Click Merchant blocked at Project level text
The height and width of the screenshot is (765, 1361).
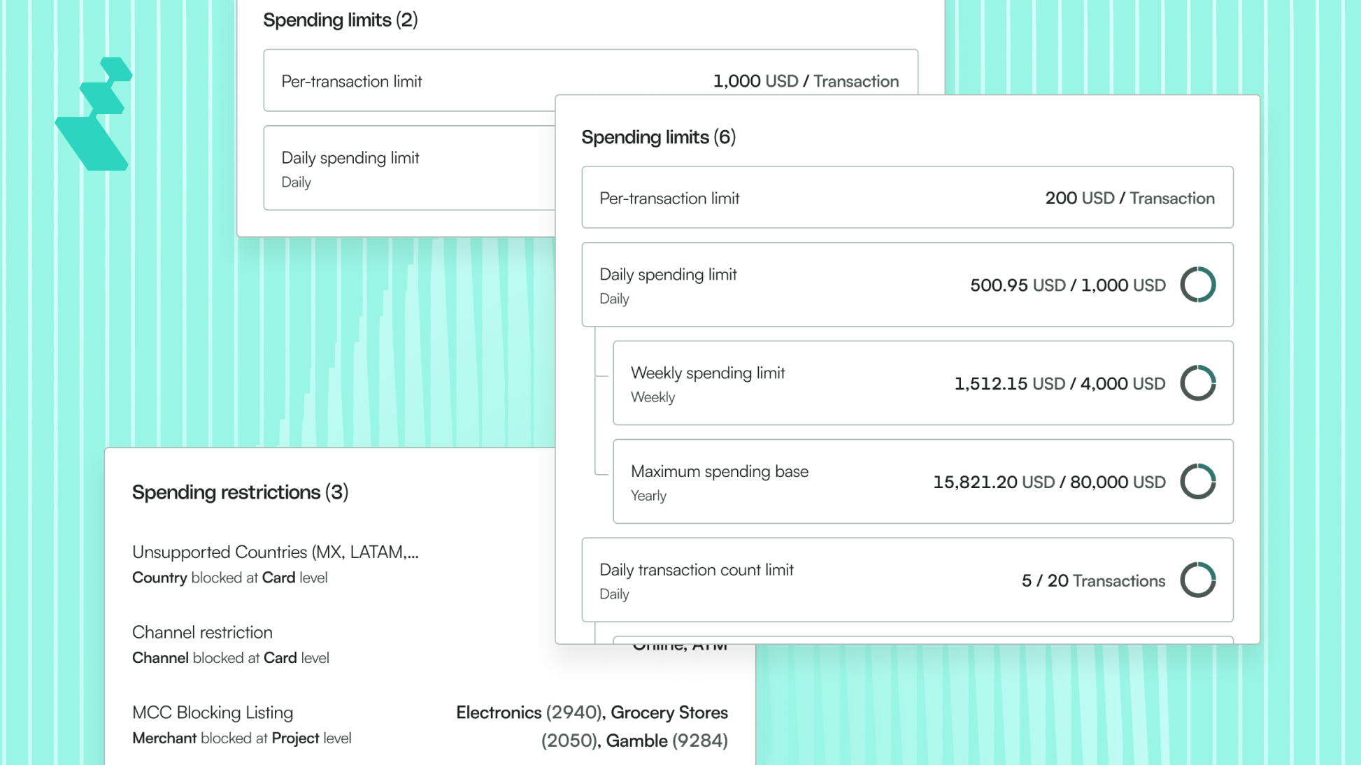coord(242,738)
